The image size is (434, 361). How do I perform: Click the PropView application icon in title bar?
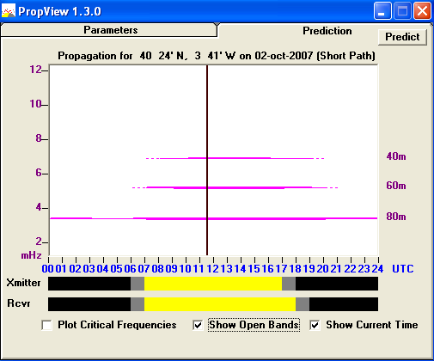[x=9, y=11]
